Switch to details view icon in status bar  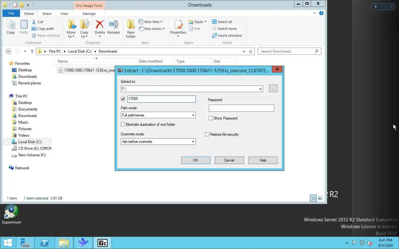pyautogui.click(x=313, y=198)
